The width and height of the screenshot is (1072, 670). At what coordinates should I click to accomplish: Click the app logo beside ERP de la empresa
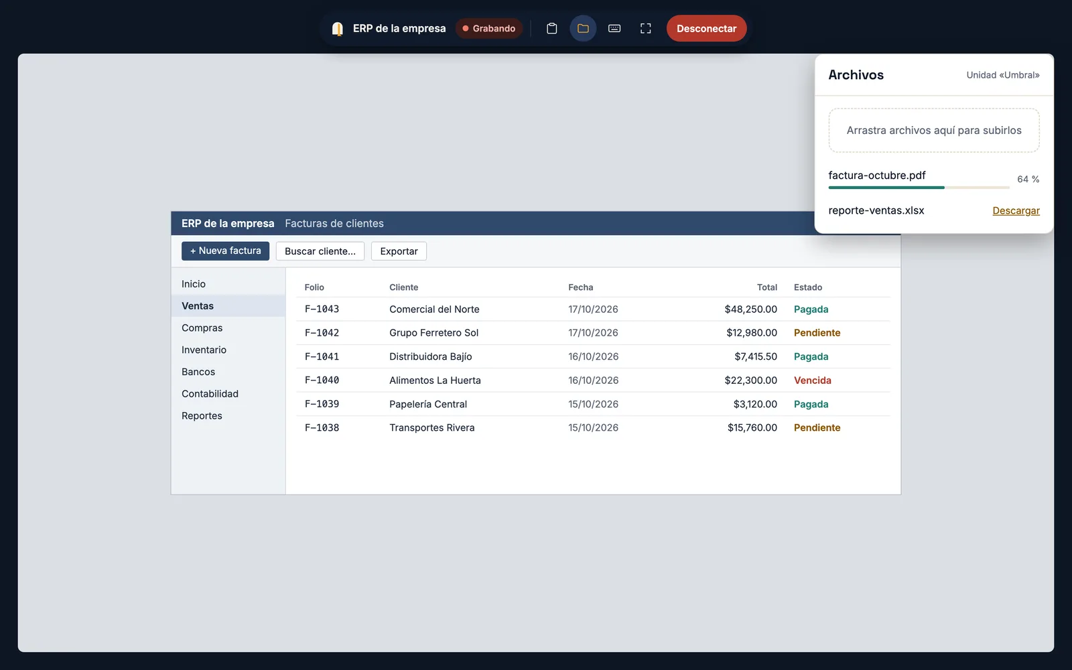[338, 28]
